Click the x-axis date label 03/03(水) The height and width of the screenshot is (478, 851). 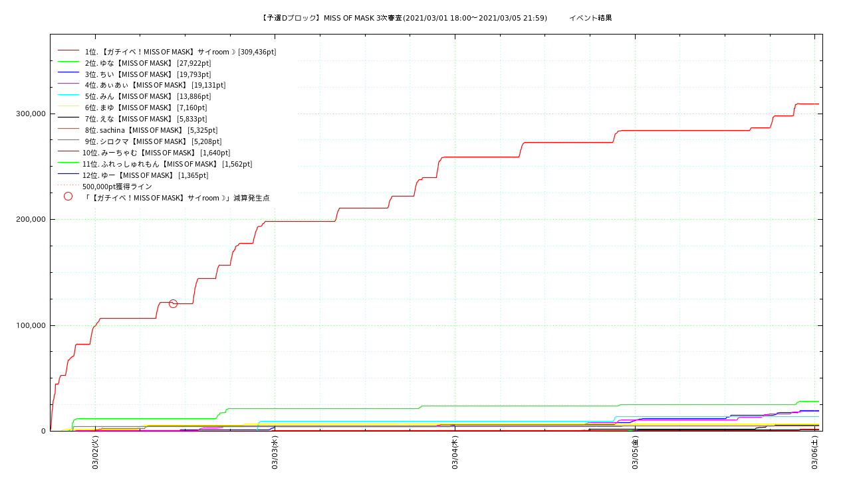tap(275, 453)
